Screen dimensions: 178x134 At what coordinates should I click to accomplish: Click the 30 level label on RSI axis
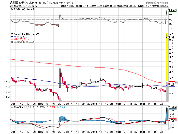[x=171, y=24]
